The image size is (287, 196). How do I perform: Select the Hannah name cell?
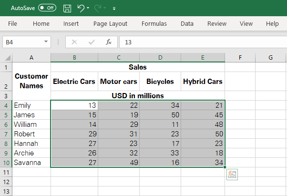click(31, 144)
